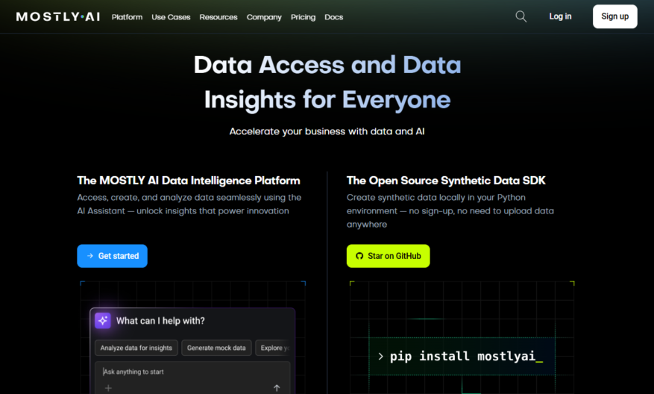Select the partially visible Explore chip

[274, 348]
